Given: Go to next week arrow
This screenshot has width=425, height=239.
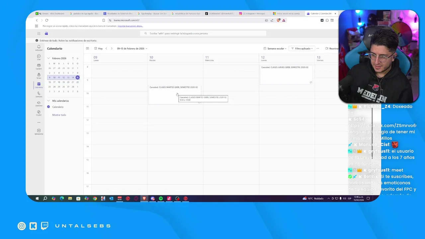Looking at the screenshot, I should 112,48.
